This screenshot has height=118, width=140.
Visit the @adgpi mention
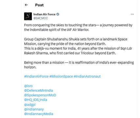click(x=30, y=105)
